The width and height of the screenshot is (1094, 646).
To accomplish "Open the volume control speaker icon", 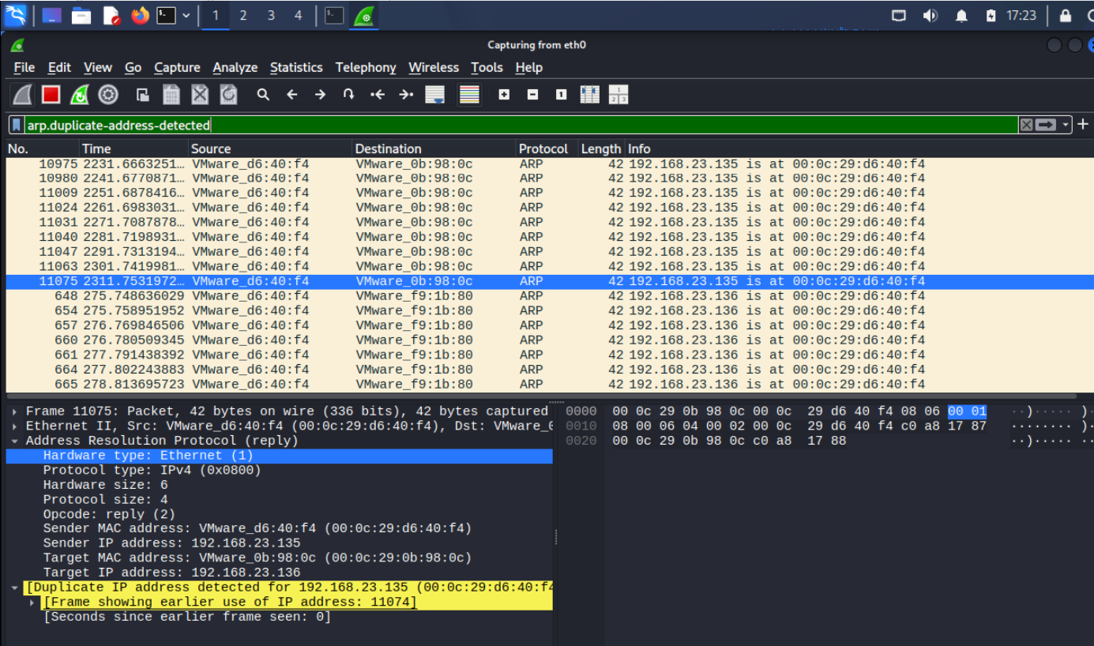I will [x=930, y=15].
